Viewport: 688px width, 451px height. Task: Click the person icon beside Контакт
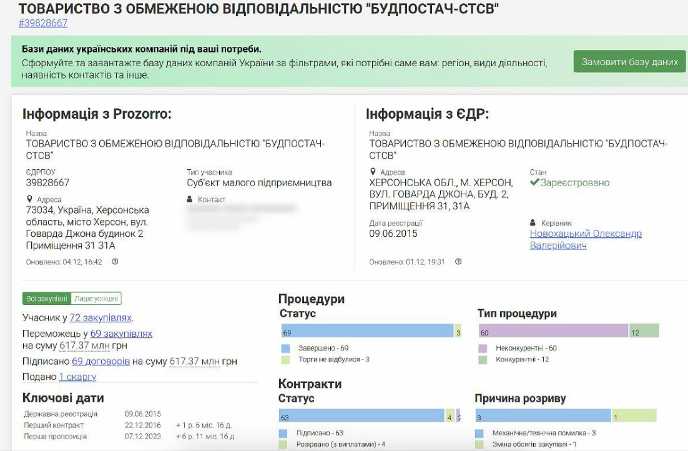(190, 199)
